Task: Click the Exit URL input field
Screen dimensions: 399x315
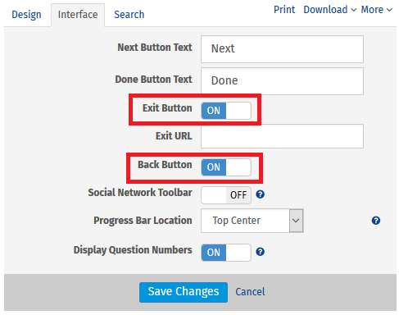Action: tap(282, 136)
